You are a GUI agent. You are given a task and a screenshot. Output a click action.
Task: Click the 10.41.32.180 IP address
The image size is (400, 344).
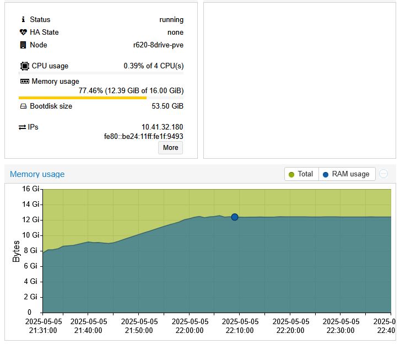pos(162,127)
